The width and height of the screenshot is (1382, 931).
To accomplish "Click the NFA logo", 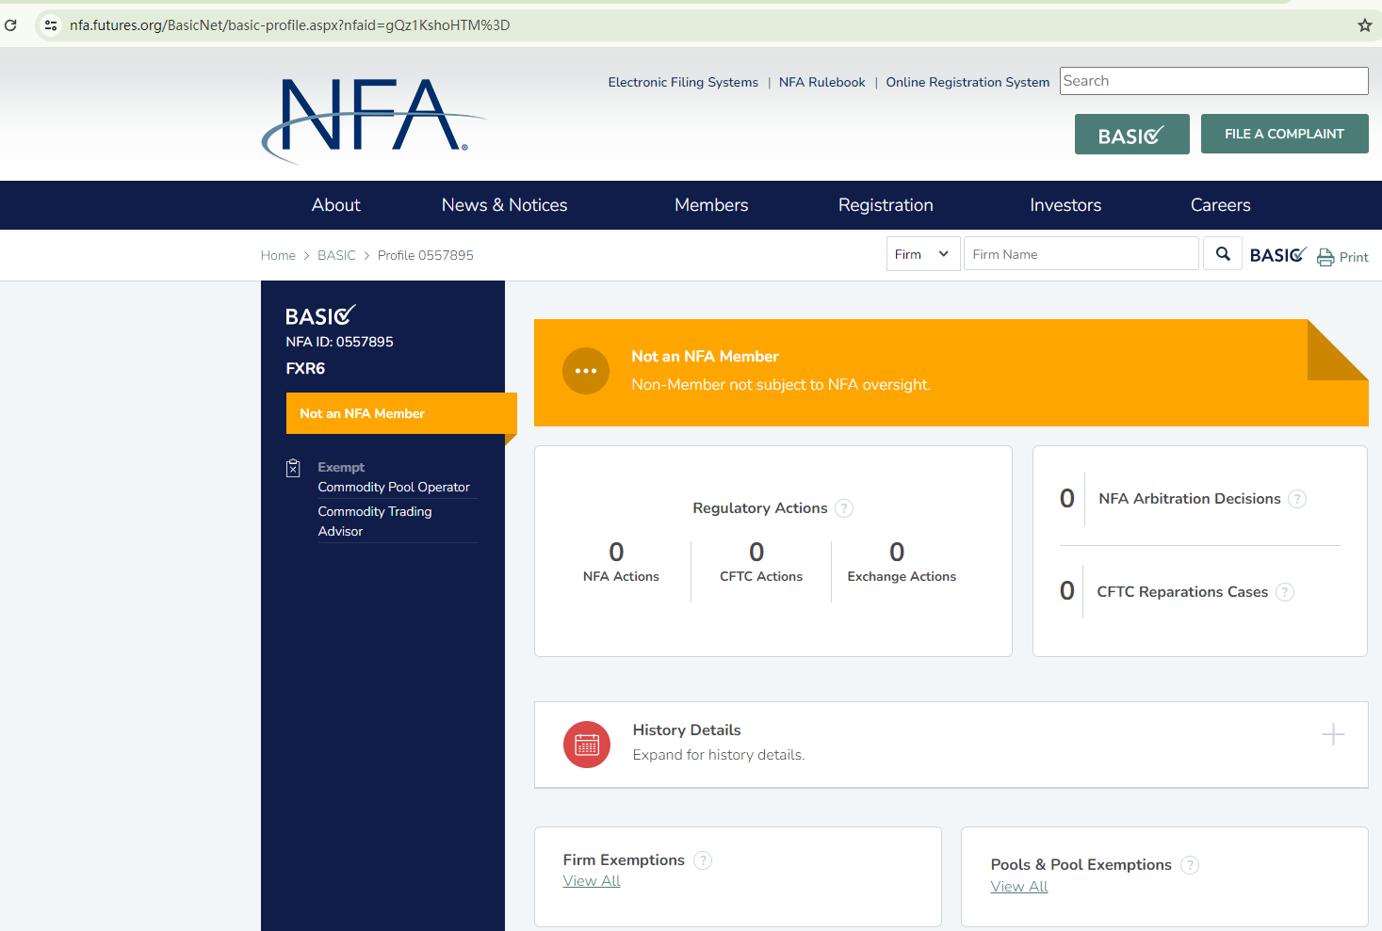I will coord(370,118).
